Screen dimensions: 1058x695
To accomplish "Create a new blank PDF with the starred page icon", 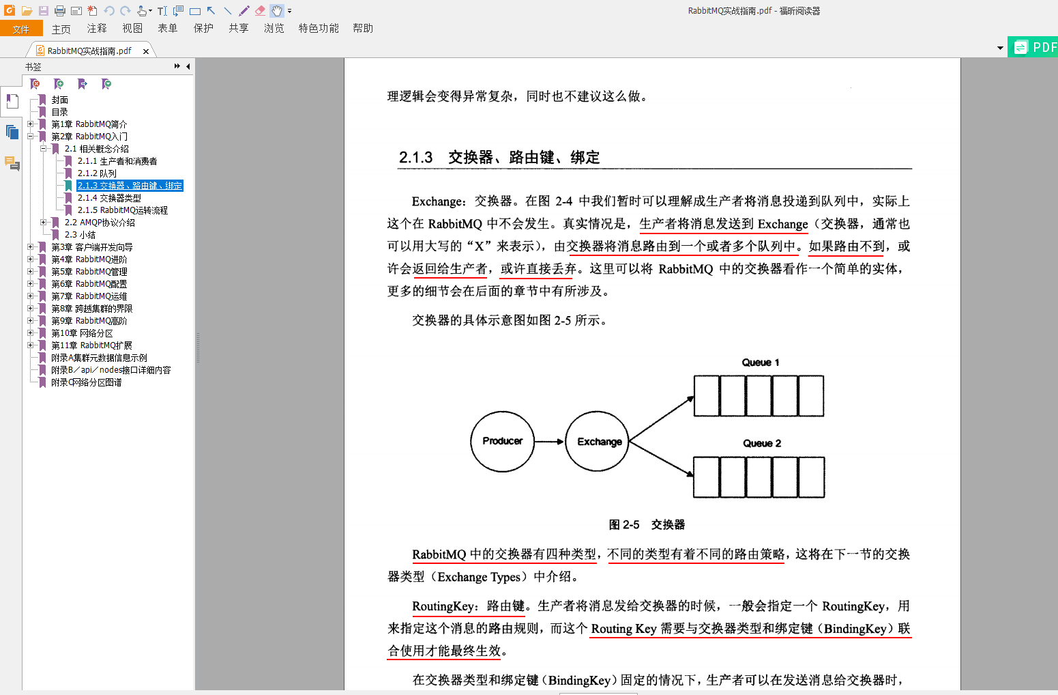I will click(92, 10).
